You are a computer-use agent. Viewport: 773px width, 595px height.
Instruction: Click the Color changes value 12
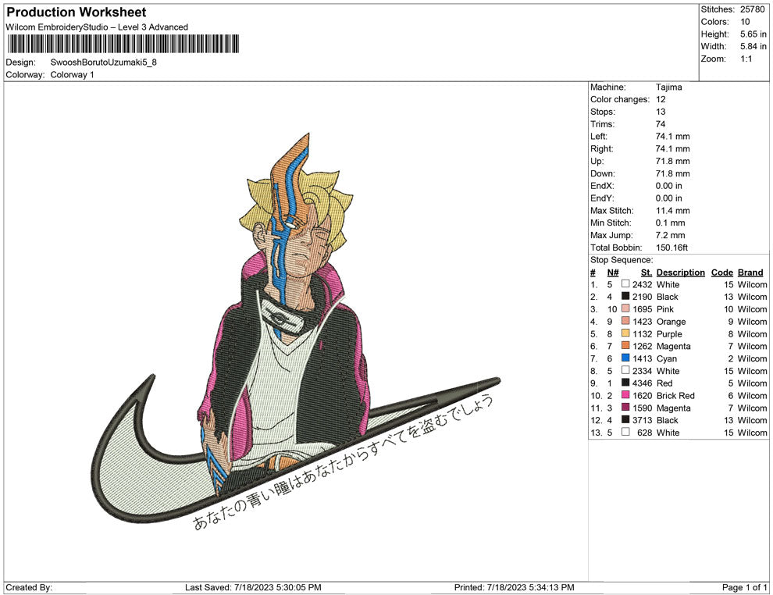[661, 100]
